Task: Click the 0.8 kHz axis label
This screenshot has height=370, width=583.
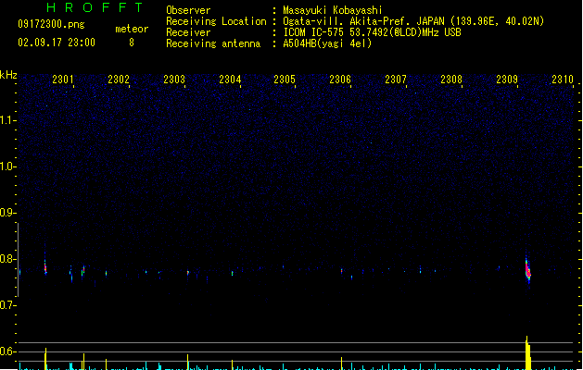Action: point(8,259)
